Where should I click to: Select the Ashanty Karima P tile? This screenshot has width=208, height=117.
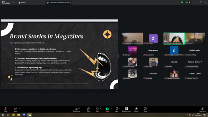pos(195,62)
